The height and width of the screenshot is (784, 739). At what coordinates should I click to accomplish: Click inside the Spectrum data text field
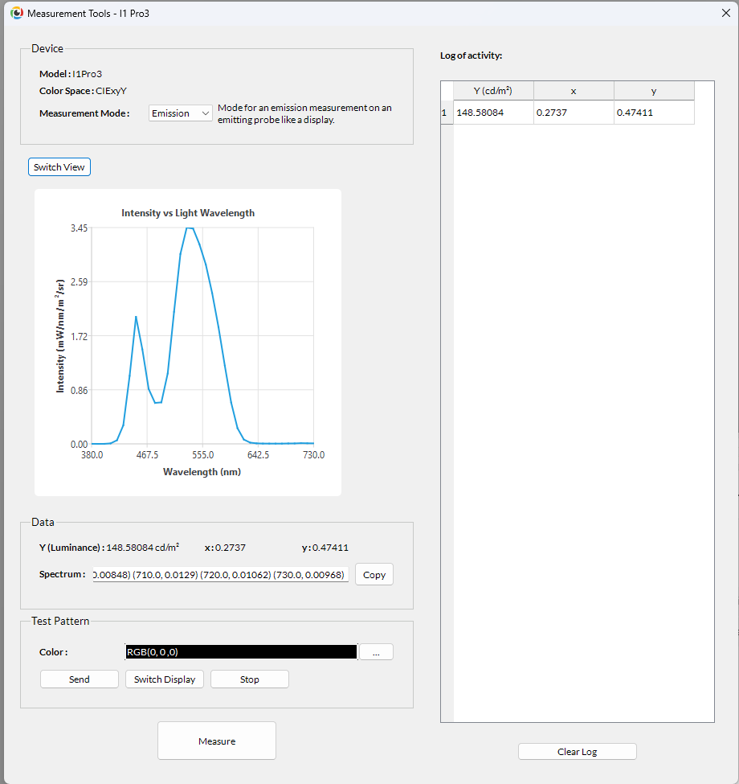point(221,575)
